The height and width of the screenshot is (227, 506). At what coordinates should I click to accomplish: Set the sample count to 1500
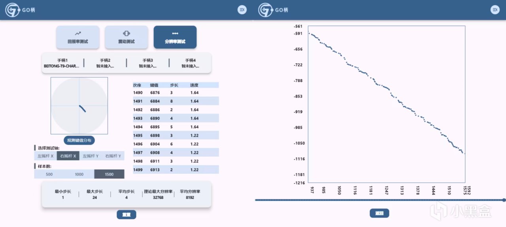109,174
